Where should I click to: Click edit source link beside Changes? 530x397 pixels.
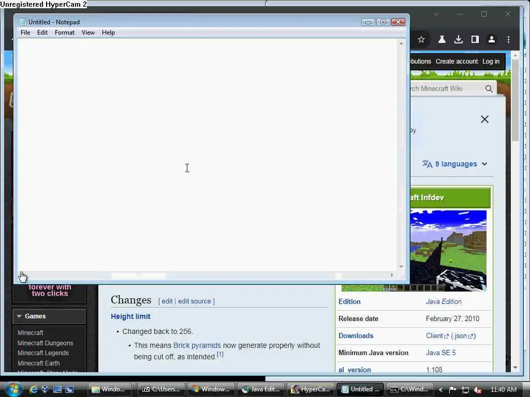195,301
